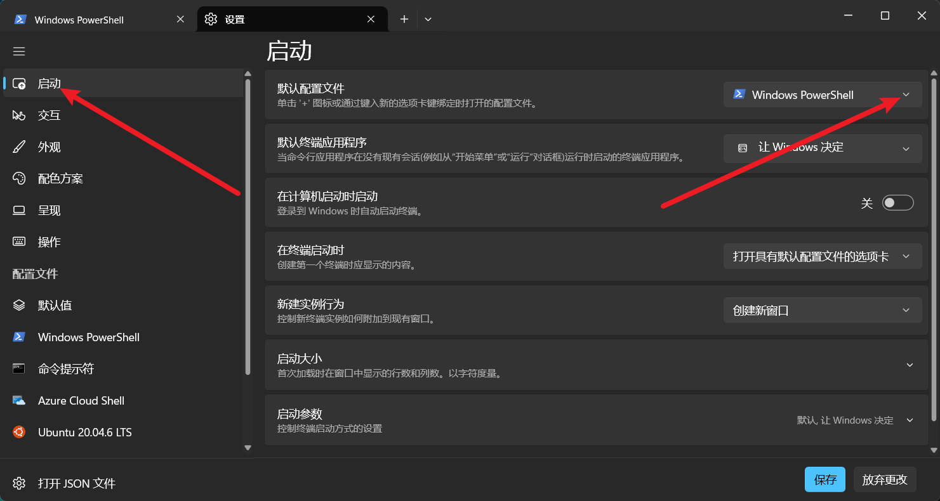Click the 关 label beside the toggle
Image resolution: width=940 pixels, height=501 pixels.
[x=867, y=203]
